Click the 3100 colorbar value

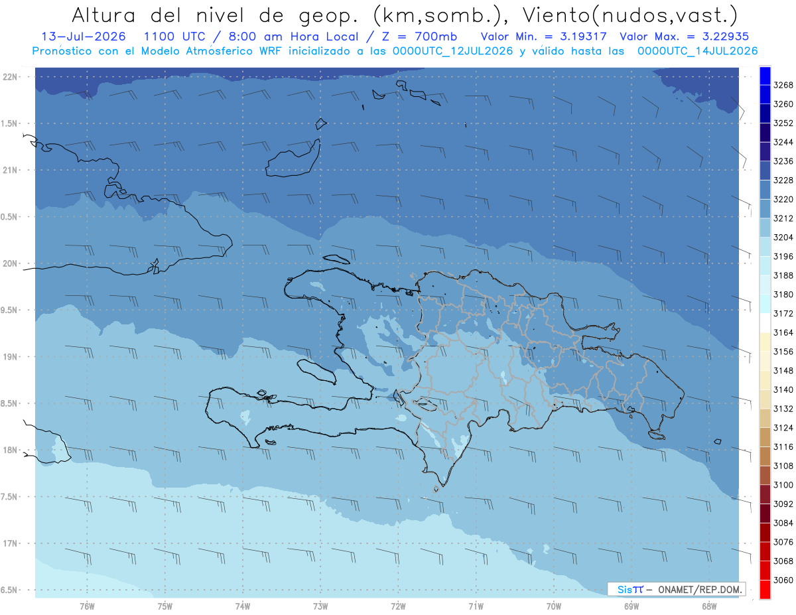[783, 485]
